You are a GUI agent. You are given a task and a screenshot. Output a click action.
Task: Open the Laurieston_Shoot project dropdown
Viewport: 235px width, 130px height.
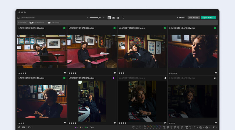pyautogui.click(x=28, y=18)
